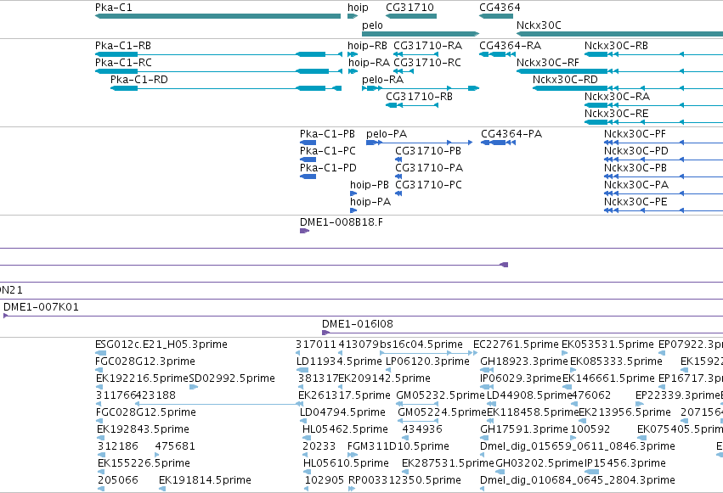Click EST GH03202.5prime label

click(x=540, y=463)
